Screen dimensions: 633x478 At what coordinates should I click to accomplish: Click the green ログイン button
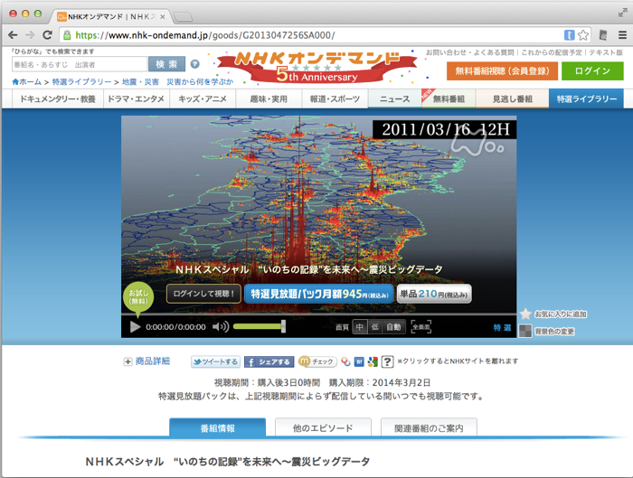coord(592,70)
